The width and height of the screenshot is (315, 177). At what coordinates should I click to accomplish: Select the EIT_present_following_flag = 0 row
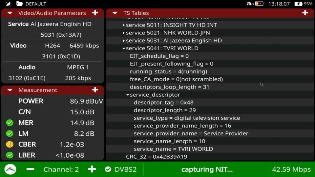point(210,64)
